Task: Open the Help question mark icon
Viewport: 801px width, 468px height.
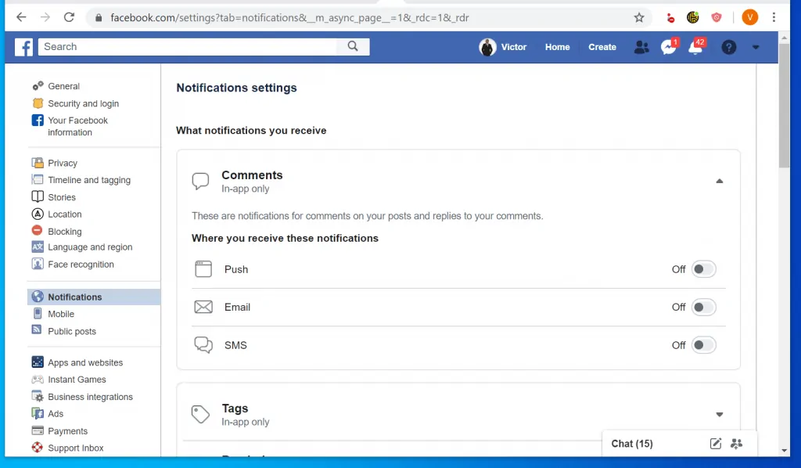Action: tap(728, 47)
